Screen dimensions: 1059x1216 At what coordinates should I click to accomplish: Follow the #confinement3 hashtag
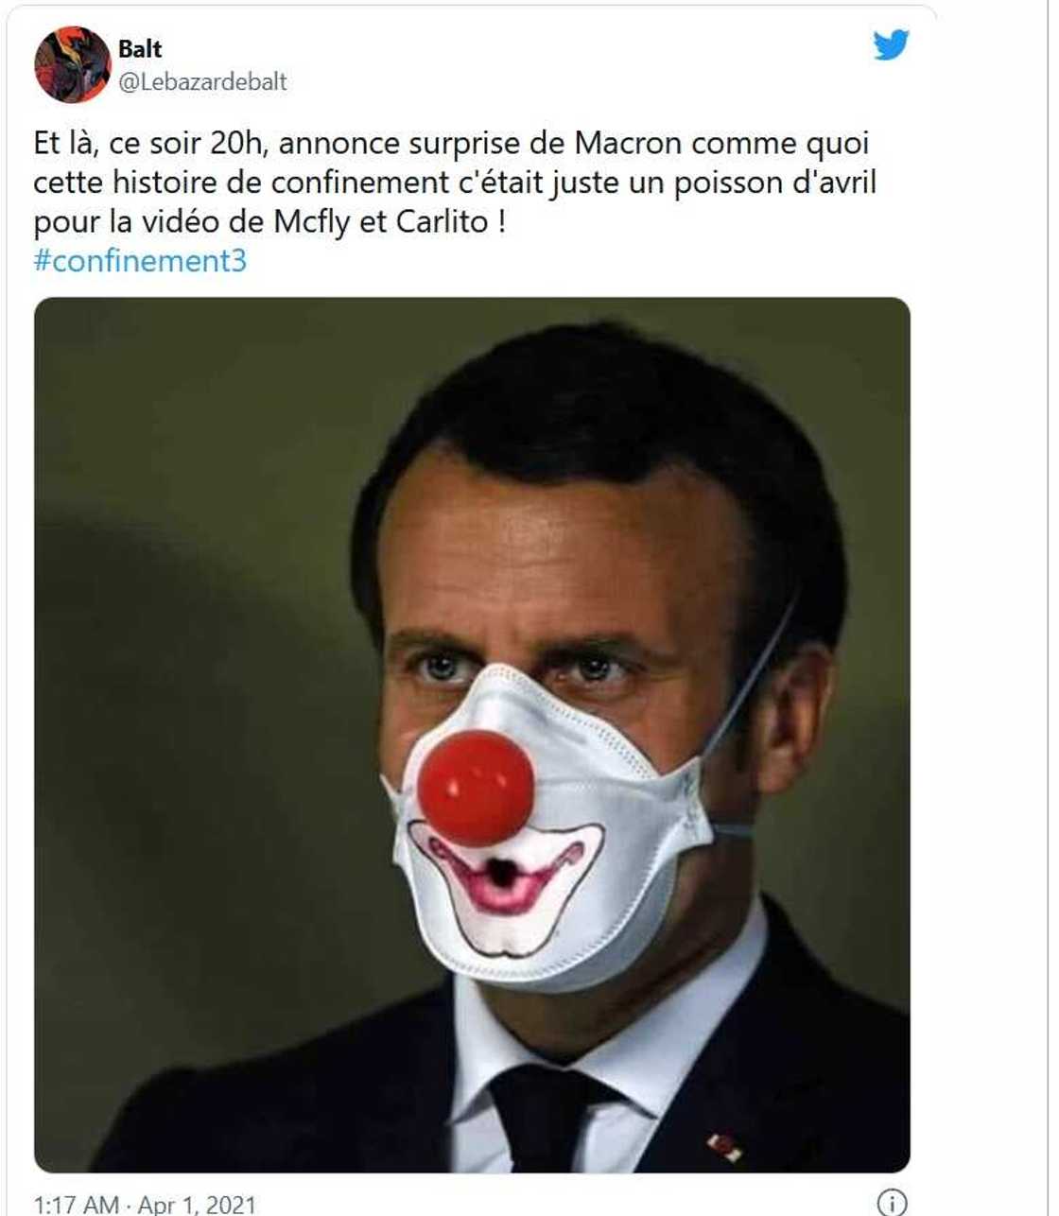[140, 260]
